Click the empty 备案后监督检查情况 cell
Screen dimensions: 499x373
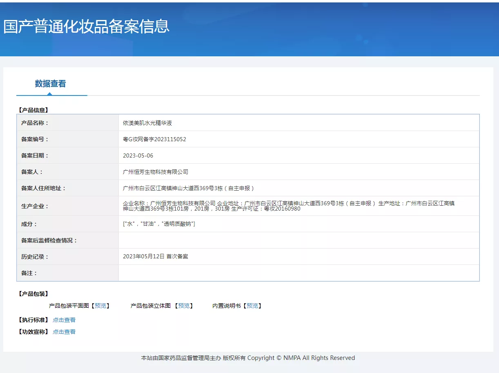coord(298,240)
